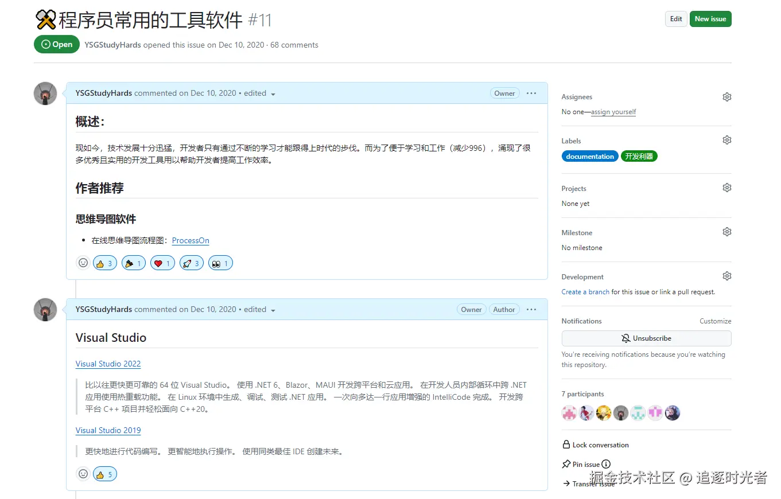This screenshot has width=781, height=499.
Task: Click the Edit title button
Action: tap(676, 19)
